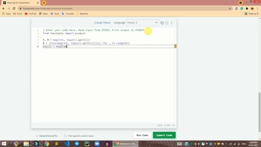The height and width of the screenshot is (147, 261).
Task: Open the Chrome three-dot menu
Action: click(257, 9)
